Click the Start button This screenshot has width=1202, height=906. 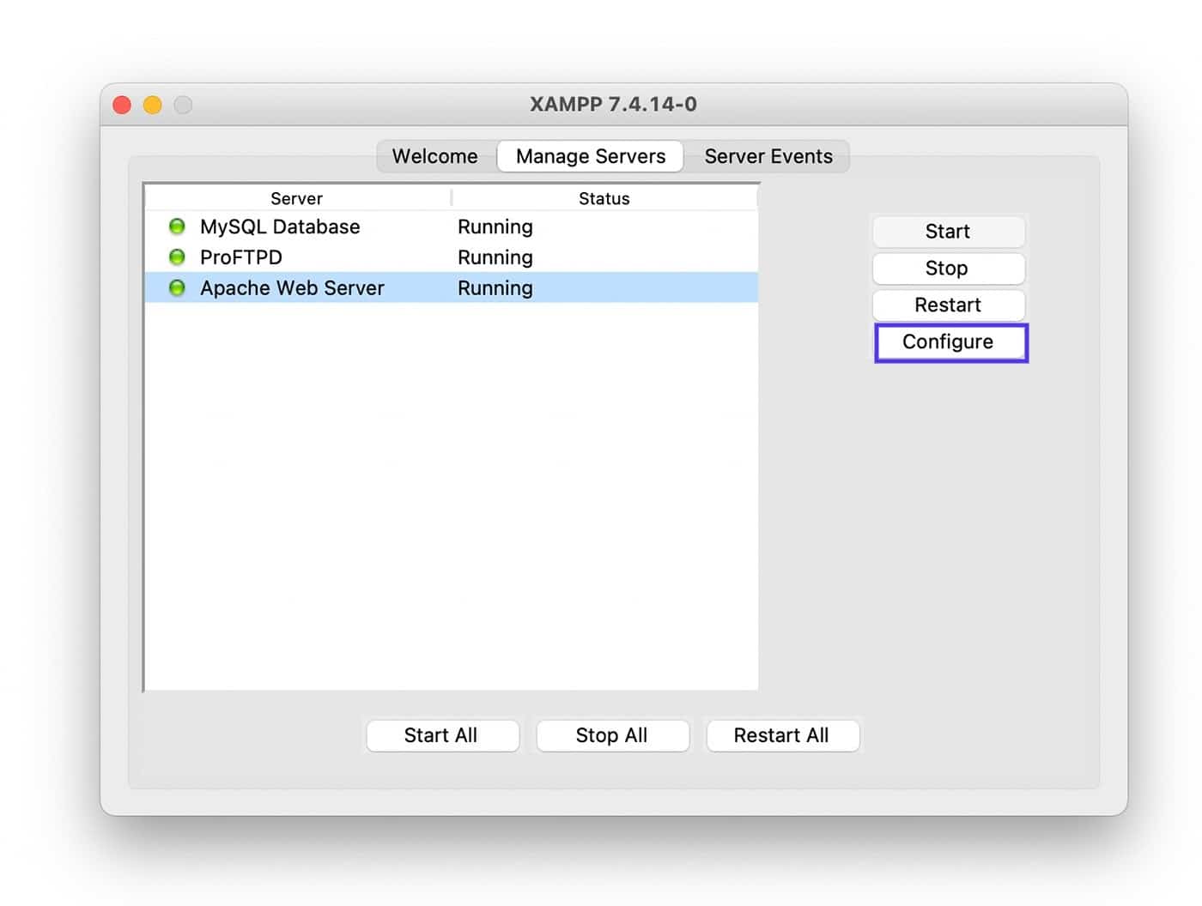948,231
